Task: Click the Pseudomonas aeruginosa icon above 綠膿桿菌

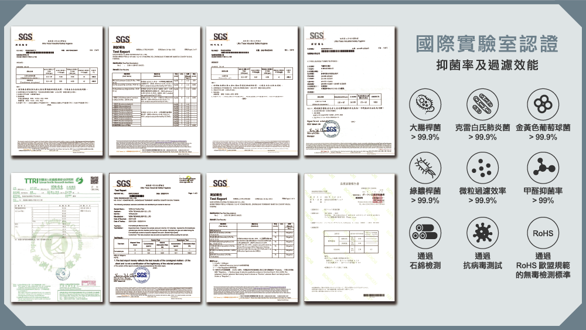Action: tap(425, 168)
